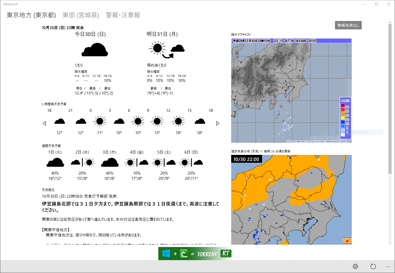Select the 6 o'clock sunny icon
395x273 pixels.
point(138,121)
